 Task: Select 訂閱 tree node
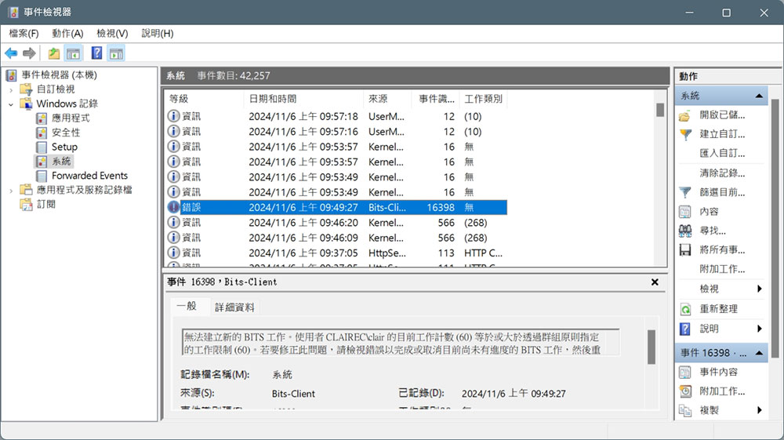click(x=46, y=204)
